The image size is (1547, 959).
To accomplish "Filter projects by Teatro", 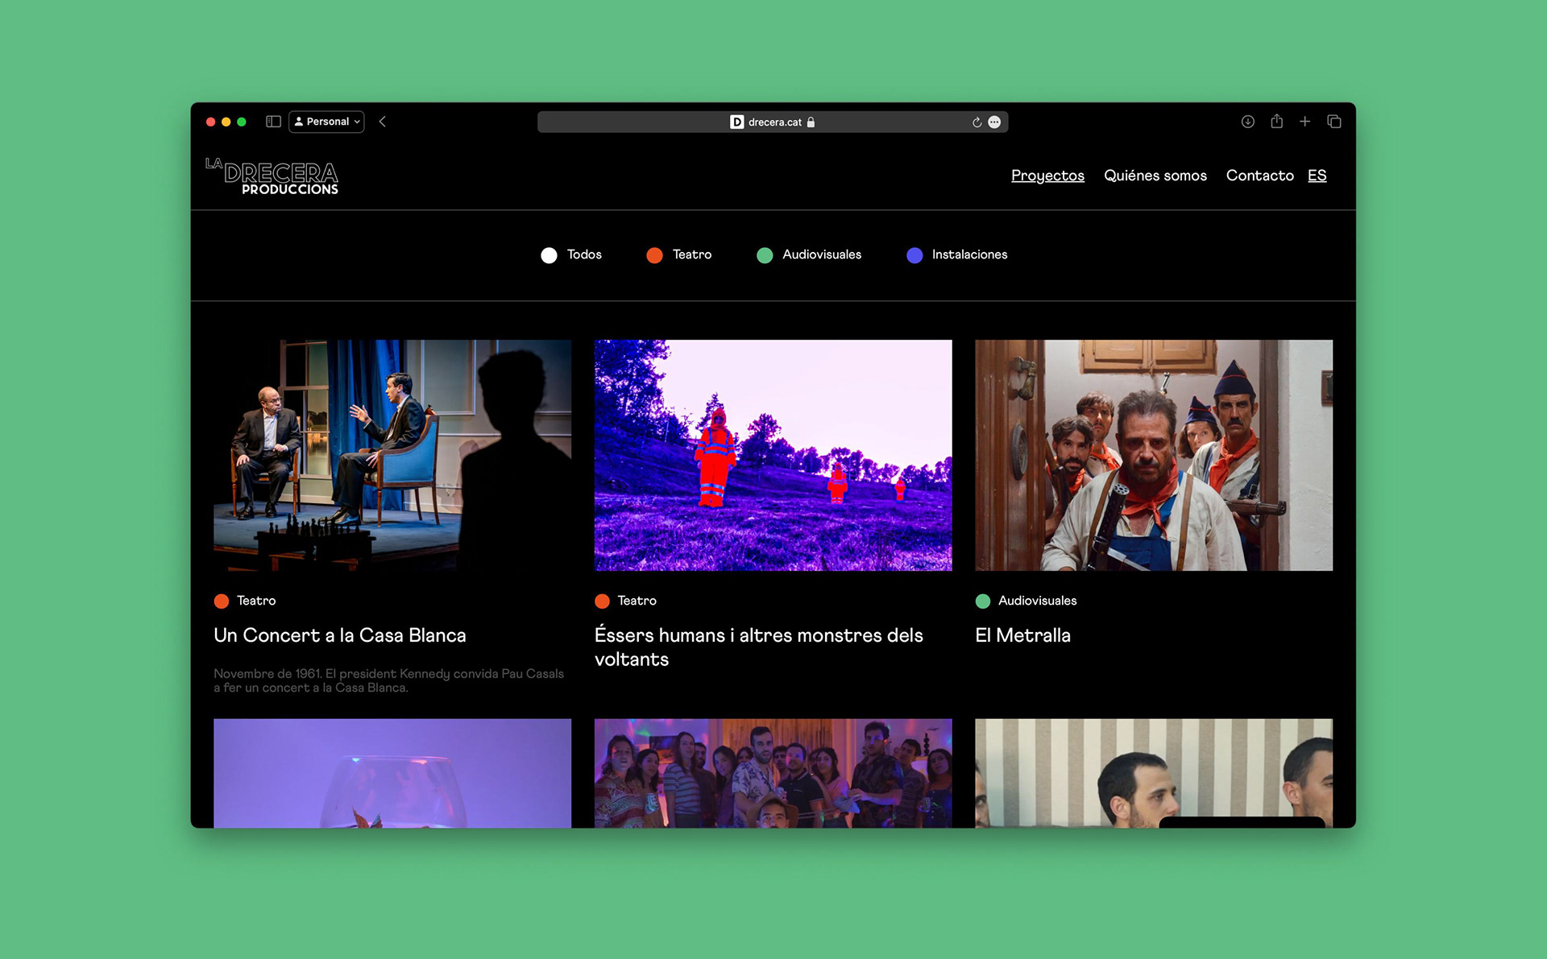I will pyautogui.click(x=679, y=254).
